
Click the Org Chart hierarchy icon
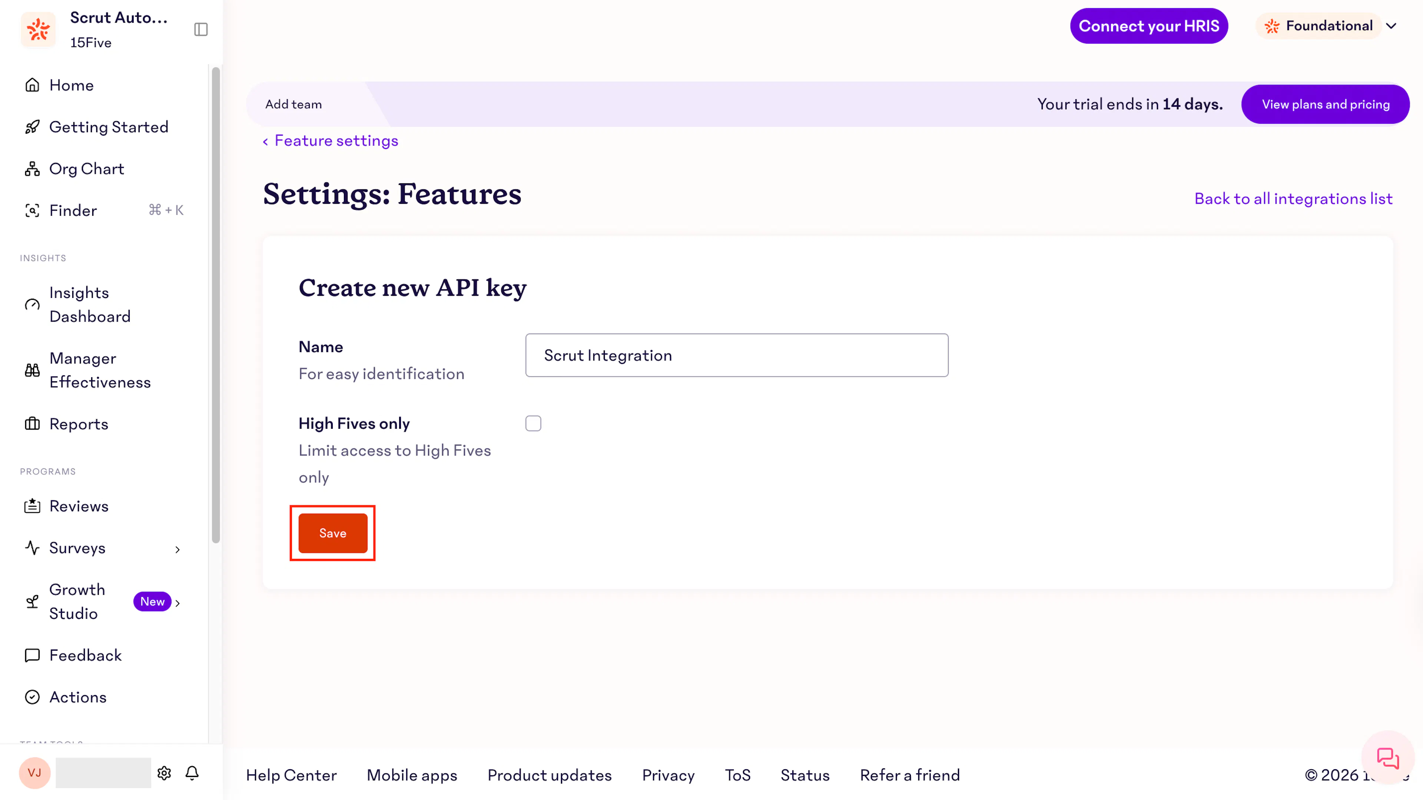[32, 169]
